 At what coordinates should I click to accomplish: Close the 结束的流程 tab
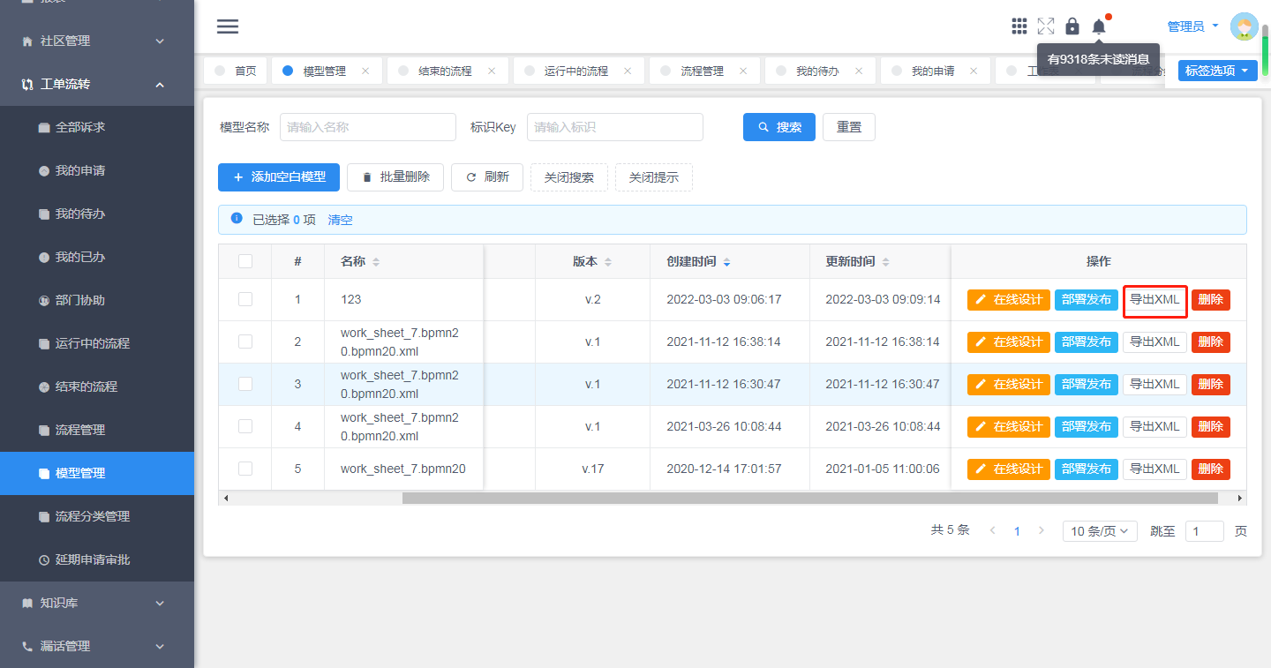tap(492, 71)
